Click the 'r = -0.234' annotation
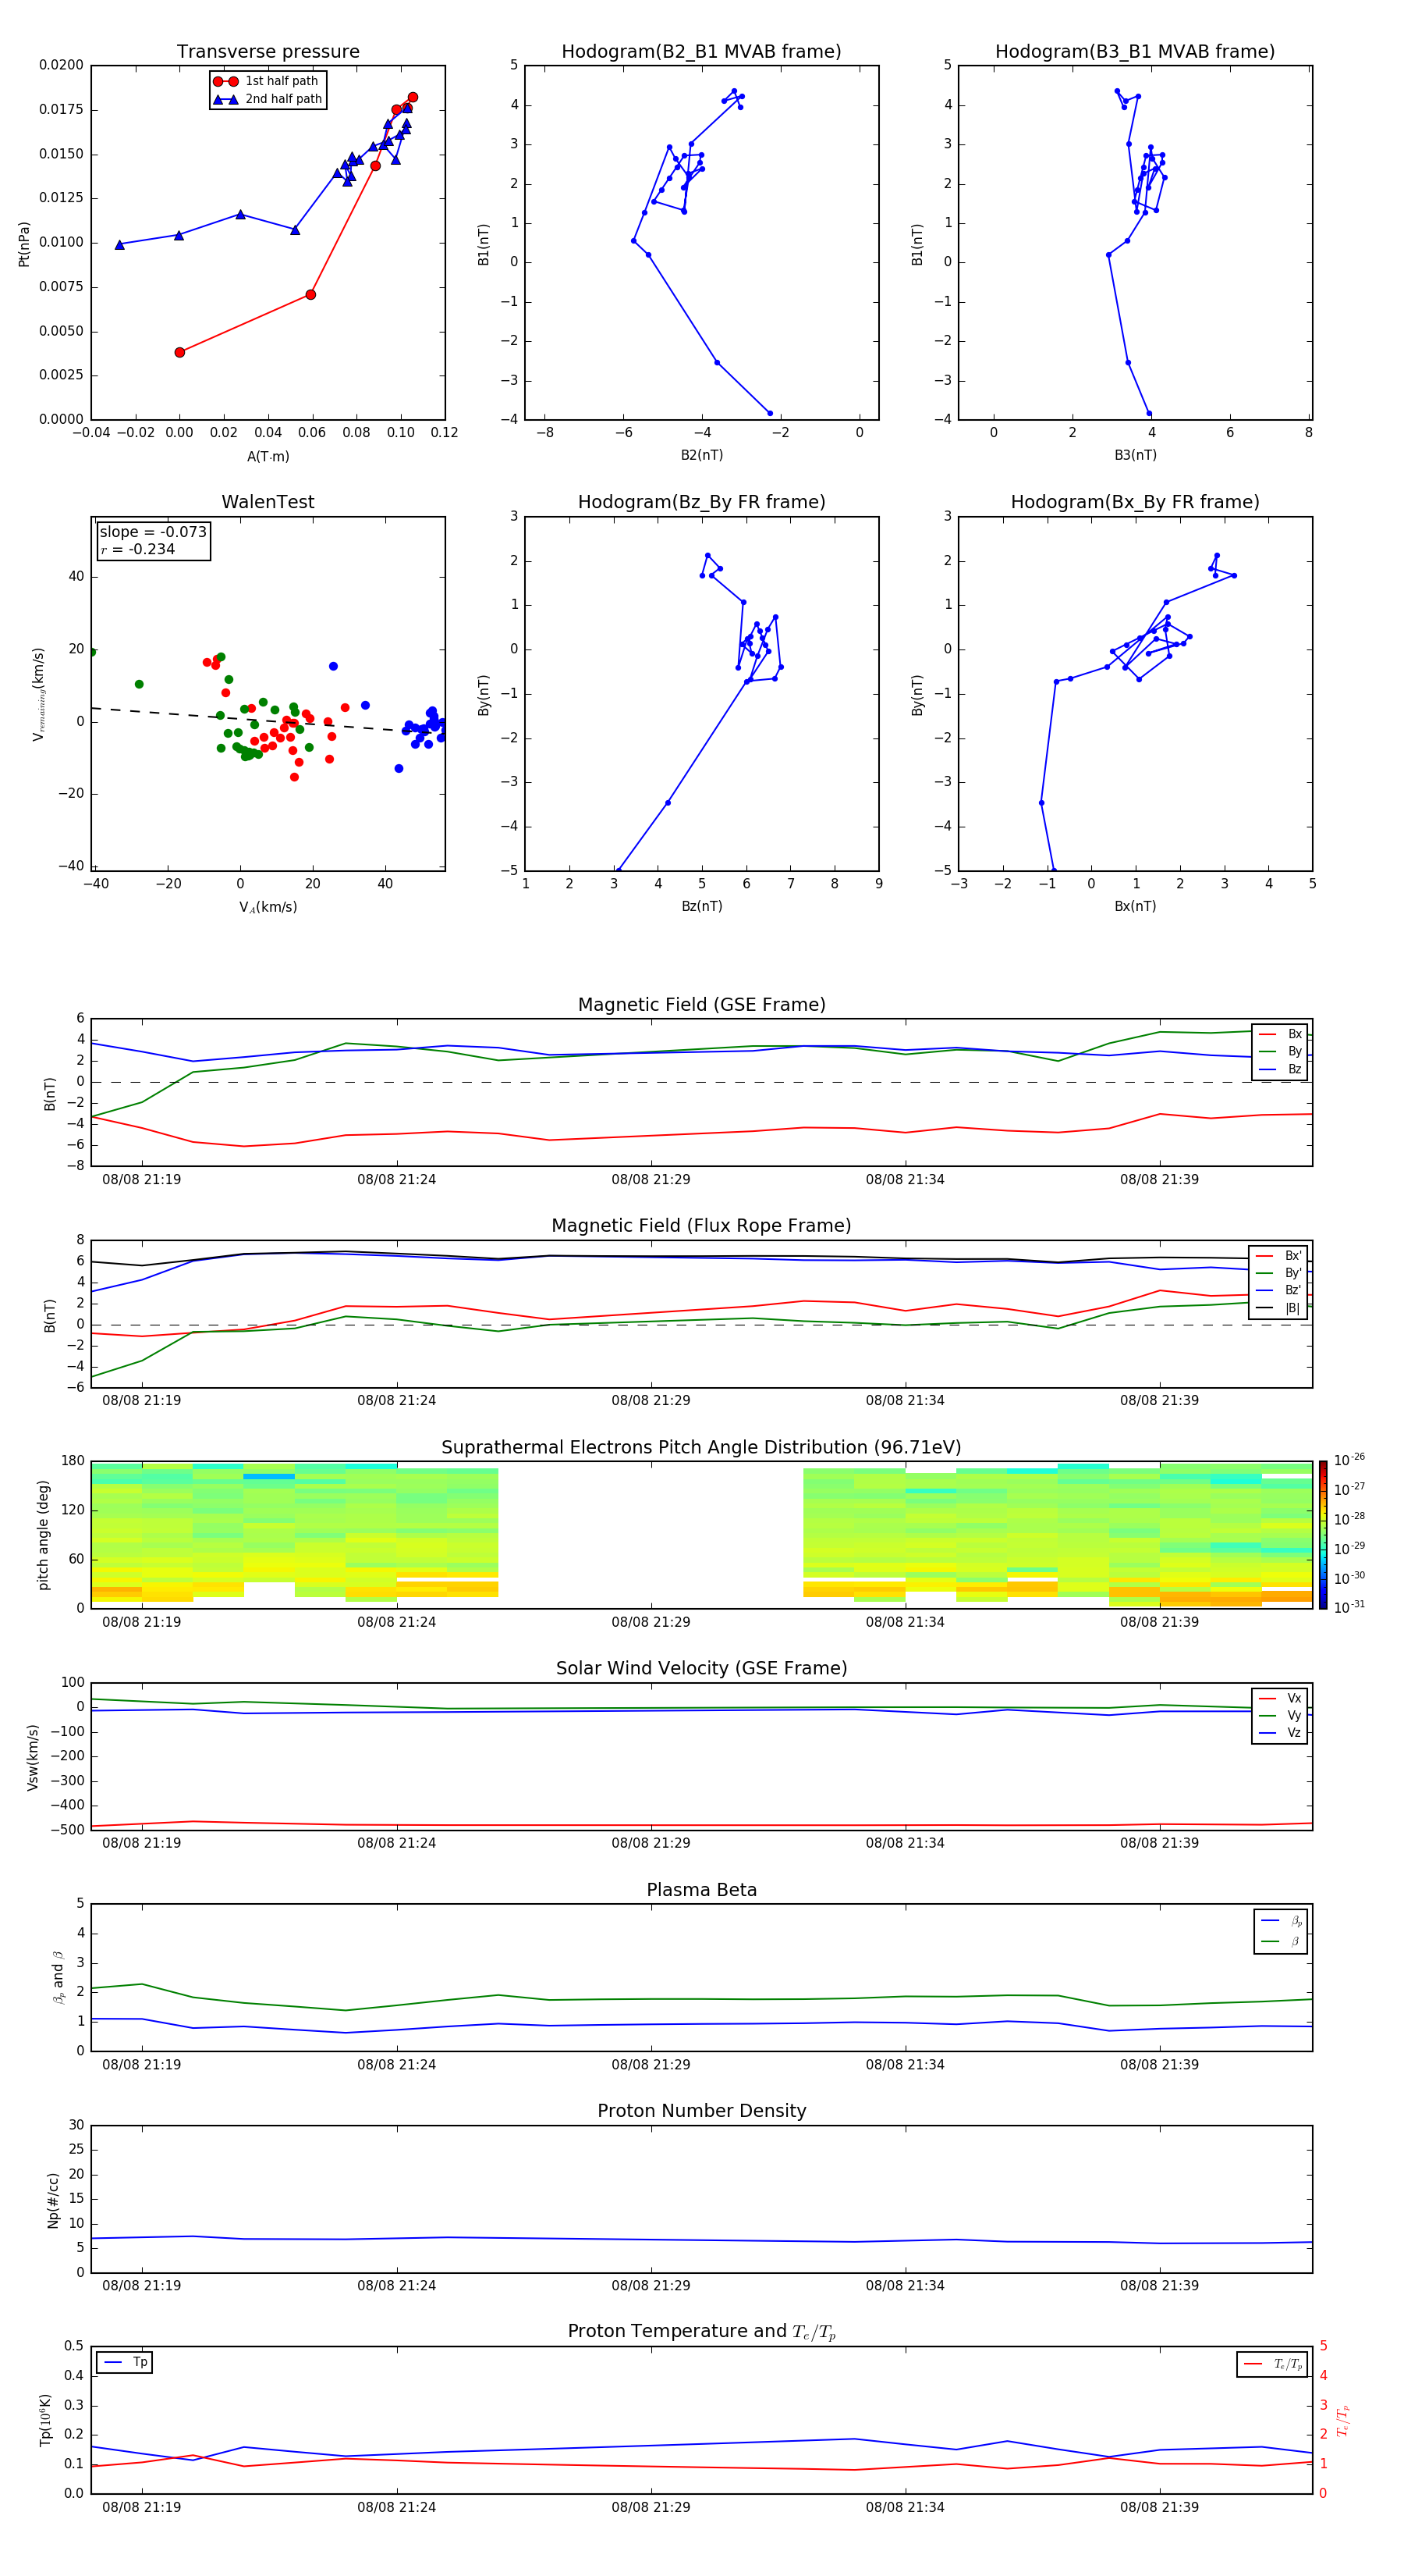Screen dimensions: 1404x2576 [138, 549]
